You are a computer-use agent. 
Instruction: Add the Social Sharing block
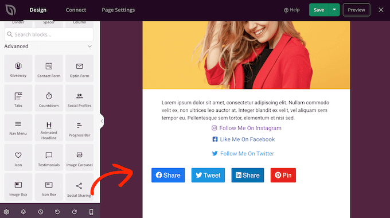pyautogui.click(x=79, y=187)
